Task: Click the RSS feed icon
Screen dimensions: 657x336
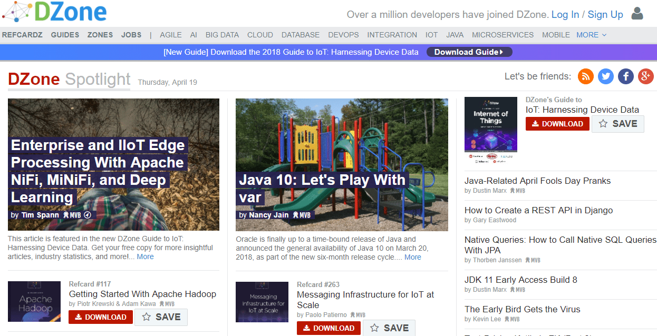Action: pos(585,76)
